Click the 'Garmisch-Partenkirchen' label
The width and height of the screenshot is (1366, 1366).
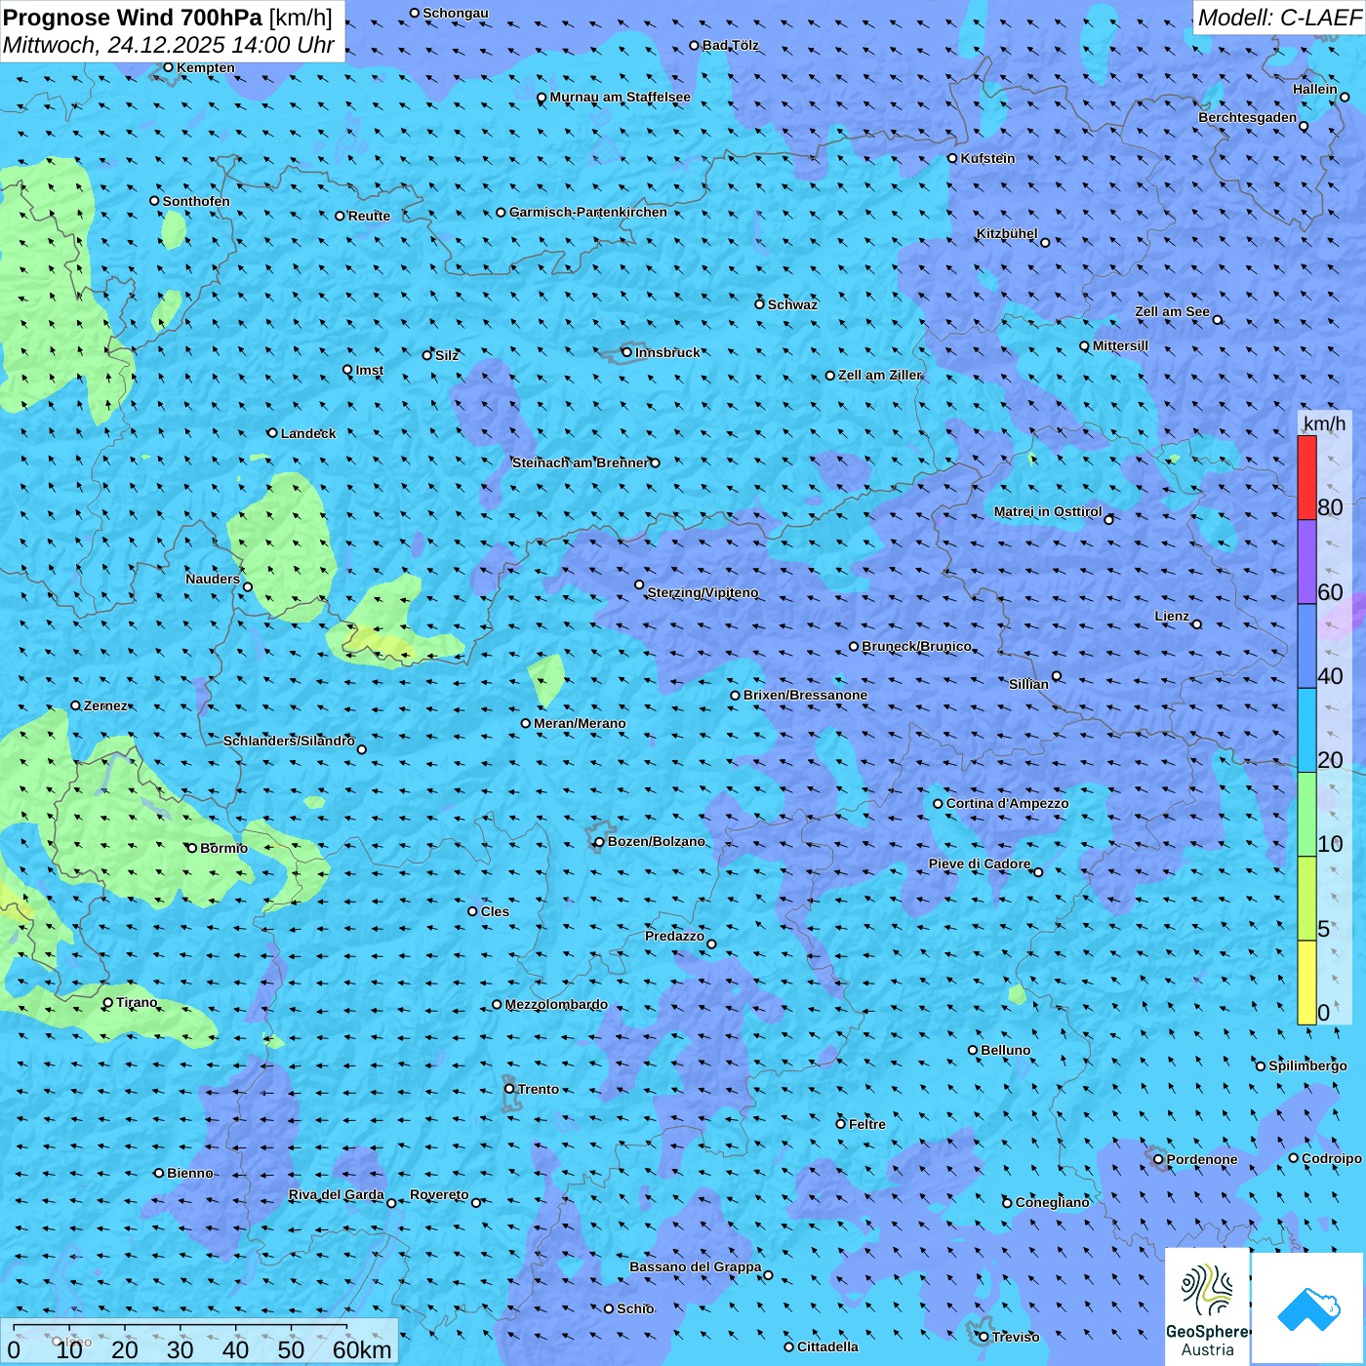pos(588,212)
